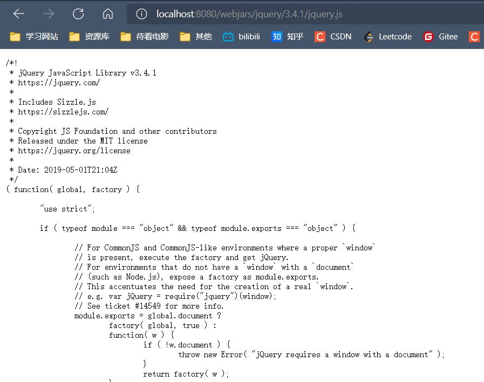
Task: Click the 'function( w ) {' line
Action: click(142, 335)
